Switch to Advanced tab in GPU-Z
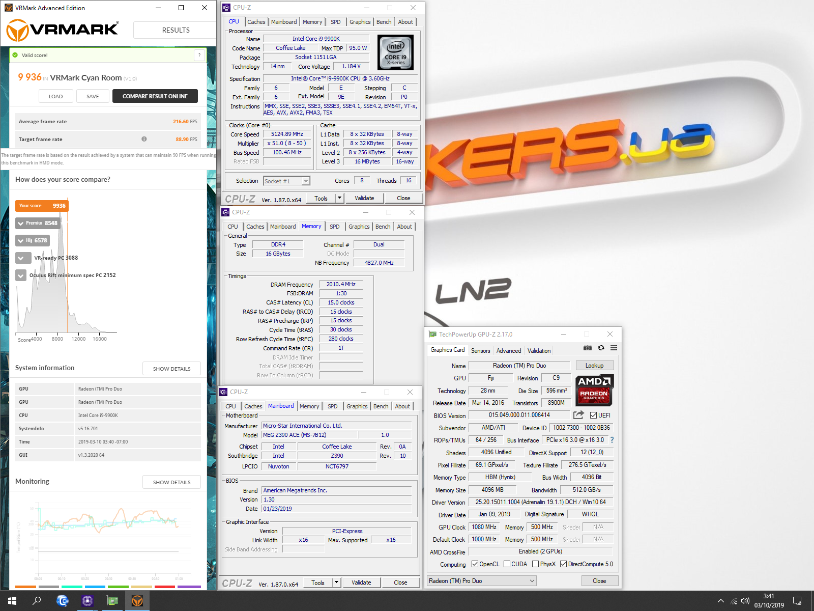The image size is (814, 611). pos(509,351)
